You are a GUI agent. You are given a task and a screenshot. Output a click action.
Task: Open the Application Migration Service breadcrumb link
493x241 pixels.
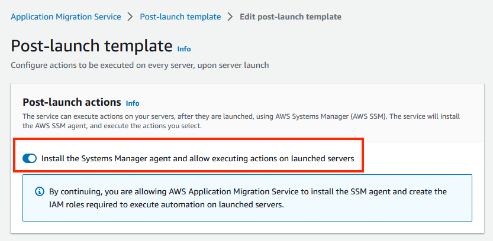[x=66, y=17]
